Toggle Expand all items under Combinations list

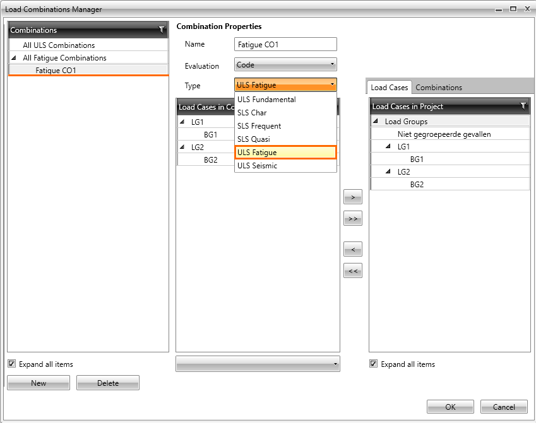point(12,364)
